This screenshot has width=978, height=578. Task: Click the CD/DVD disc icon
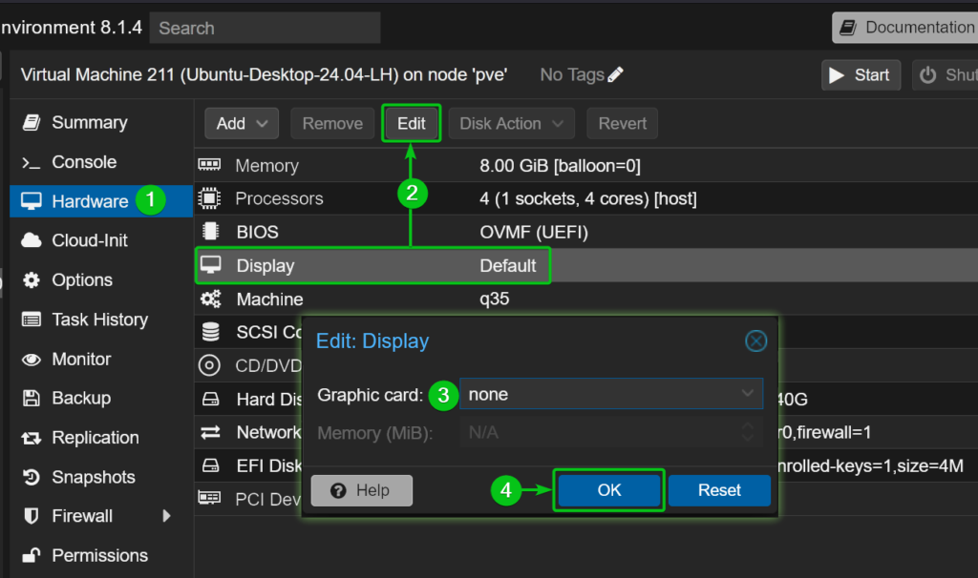coord(209,365)
